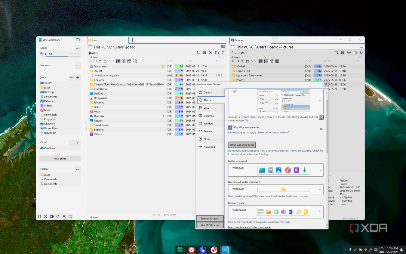Image resolution: width=406 pixels, height=254 pixels.
Task: Click the settings dialog vertical scrollbar
Action: 327,126
